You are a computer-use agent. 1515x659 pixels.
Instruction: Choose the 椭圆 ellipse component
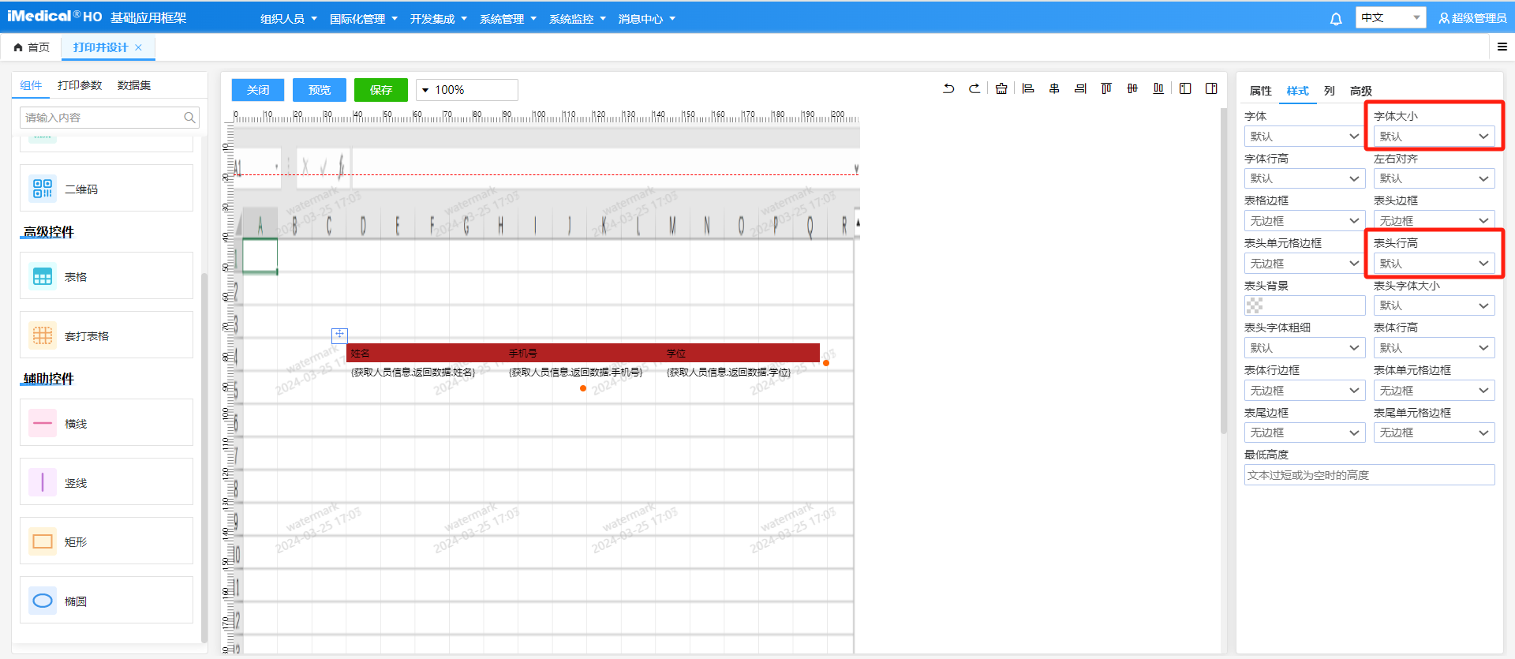pos(107,601)
